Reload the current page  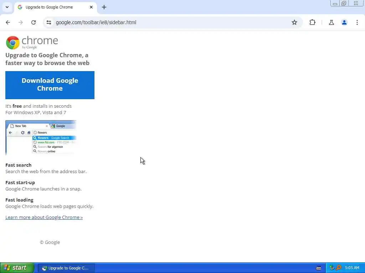[34, 22]
